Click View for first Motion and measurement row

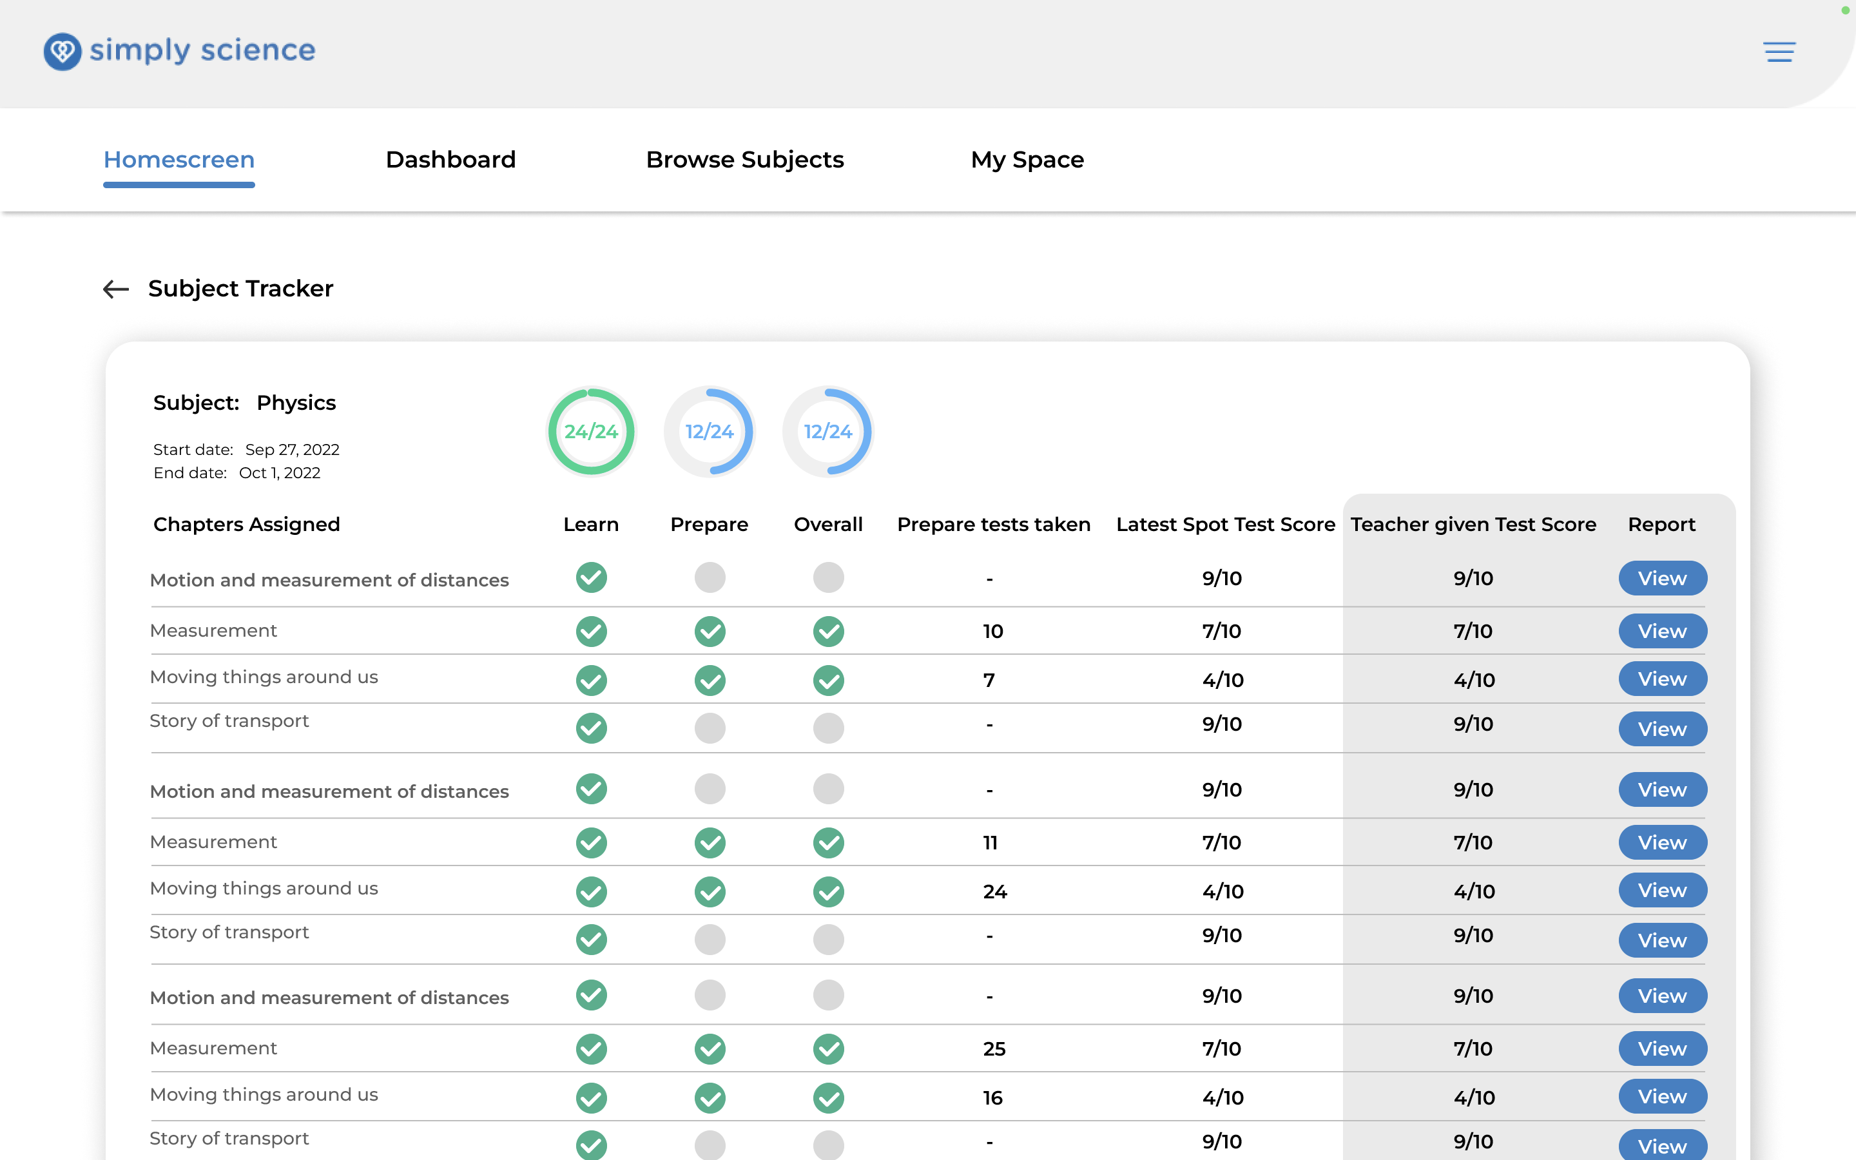click(1663, 577)
